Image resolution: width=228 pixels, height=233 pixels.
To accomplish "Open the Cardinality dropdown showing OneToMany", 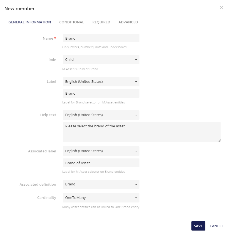I will pyautogui.click(x=101, y=198).
